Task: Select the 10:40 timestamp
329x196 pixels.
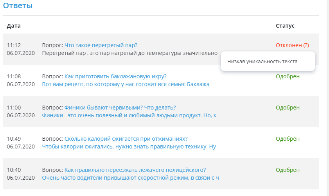Action: 14,170
